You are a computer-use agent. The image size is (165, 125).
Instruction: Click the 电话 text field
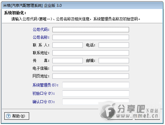point(114,45)
